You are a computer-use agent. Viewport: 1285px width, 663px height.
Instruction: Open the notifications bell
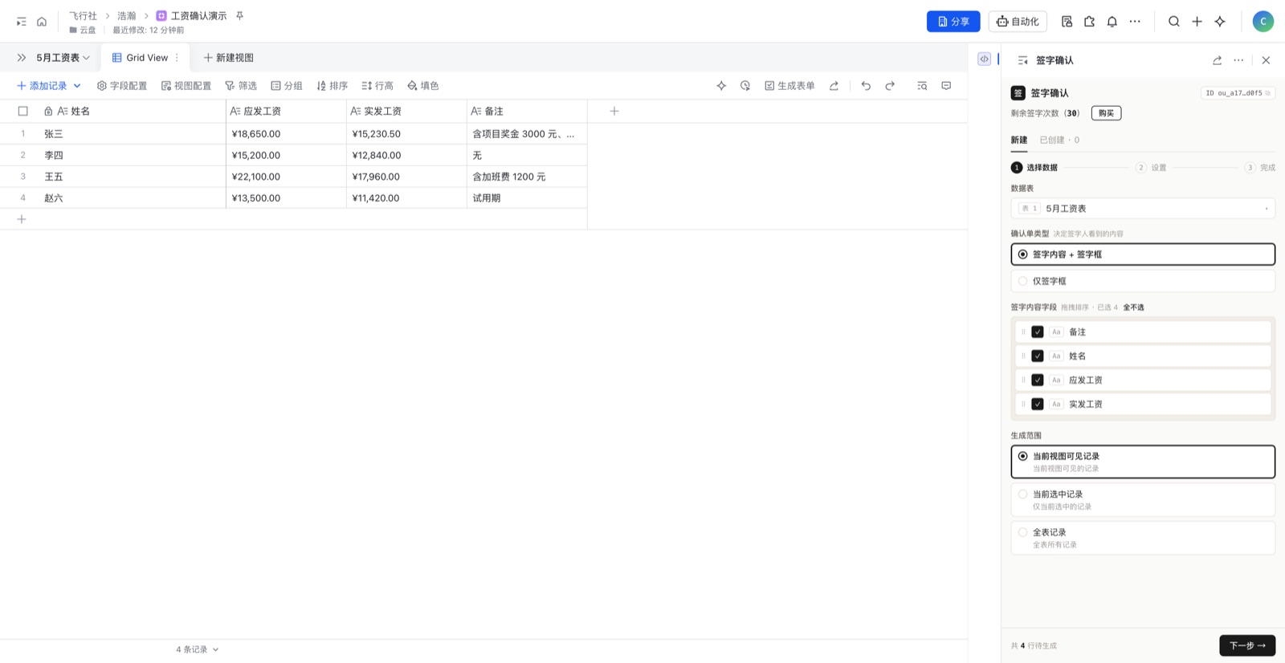(x=1112, y=22)
